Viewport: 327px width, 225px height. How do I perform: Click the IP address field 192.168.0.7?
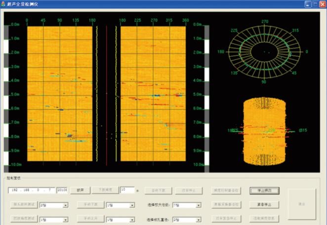coord(32,190)
